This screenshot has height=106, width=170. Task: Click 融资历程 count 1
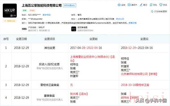(37, 31)
